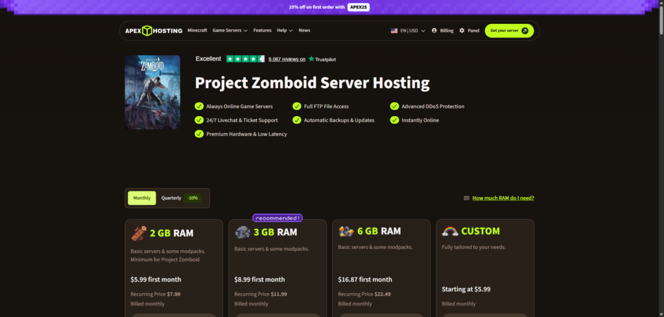
Task: Click the Panel gear icon
Action: [x=462, y=30]
